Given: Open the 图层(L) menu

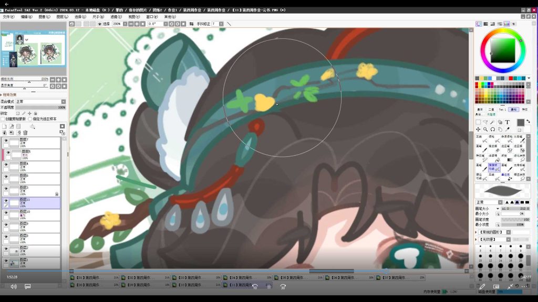Looking at the screenshot, I should point(62,16).
